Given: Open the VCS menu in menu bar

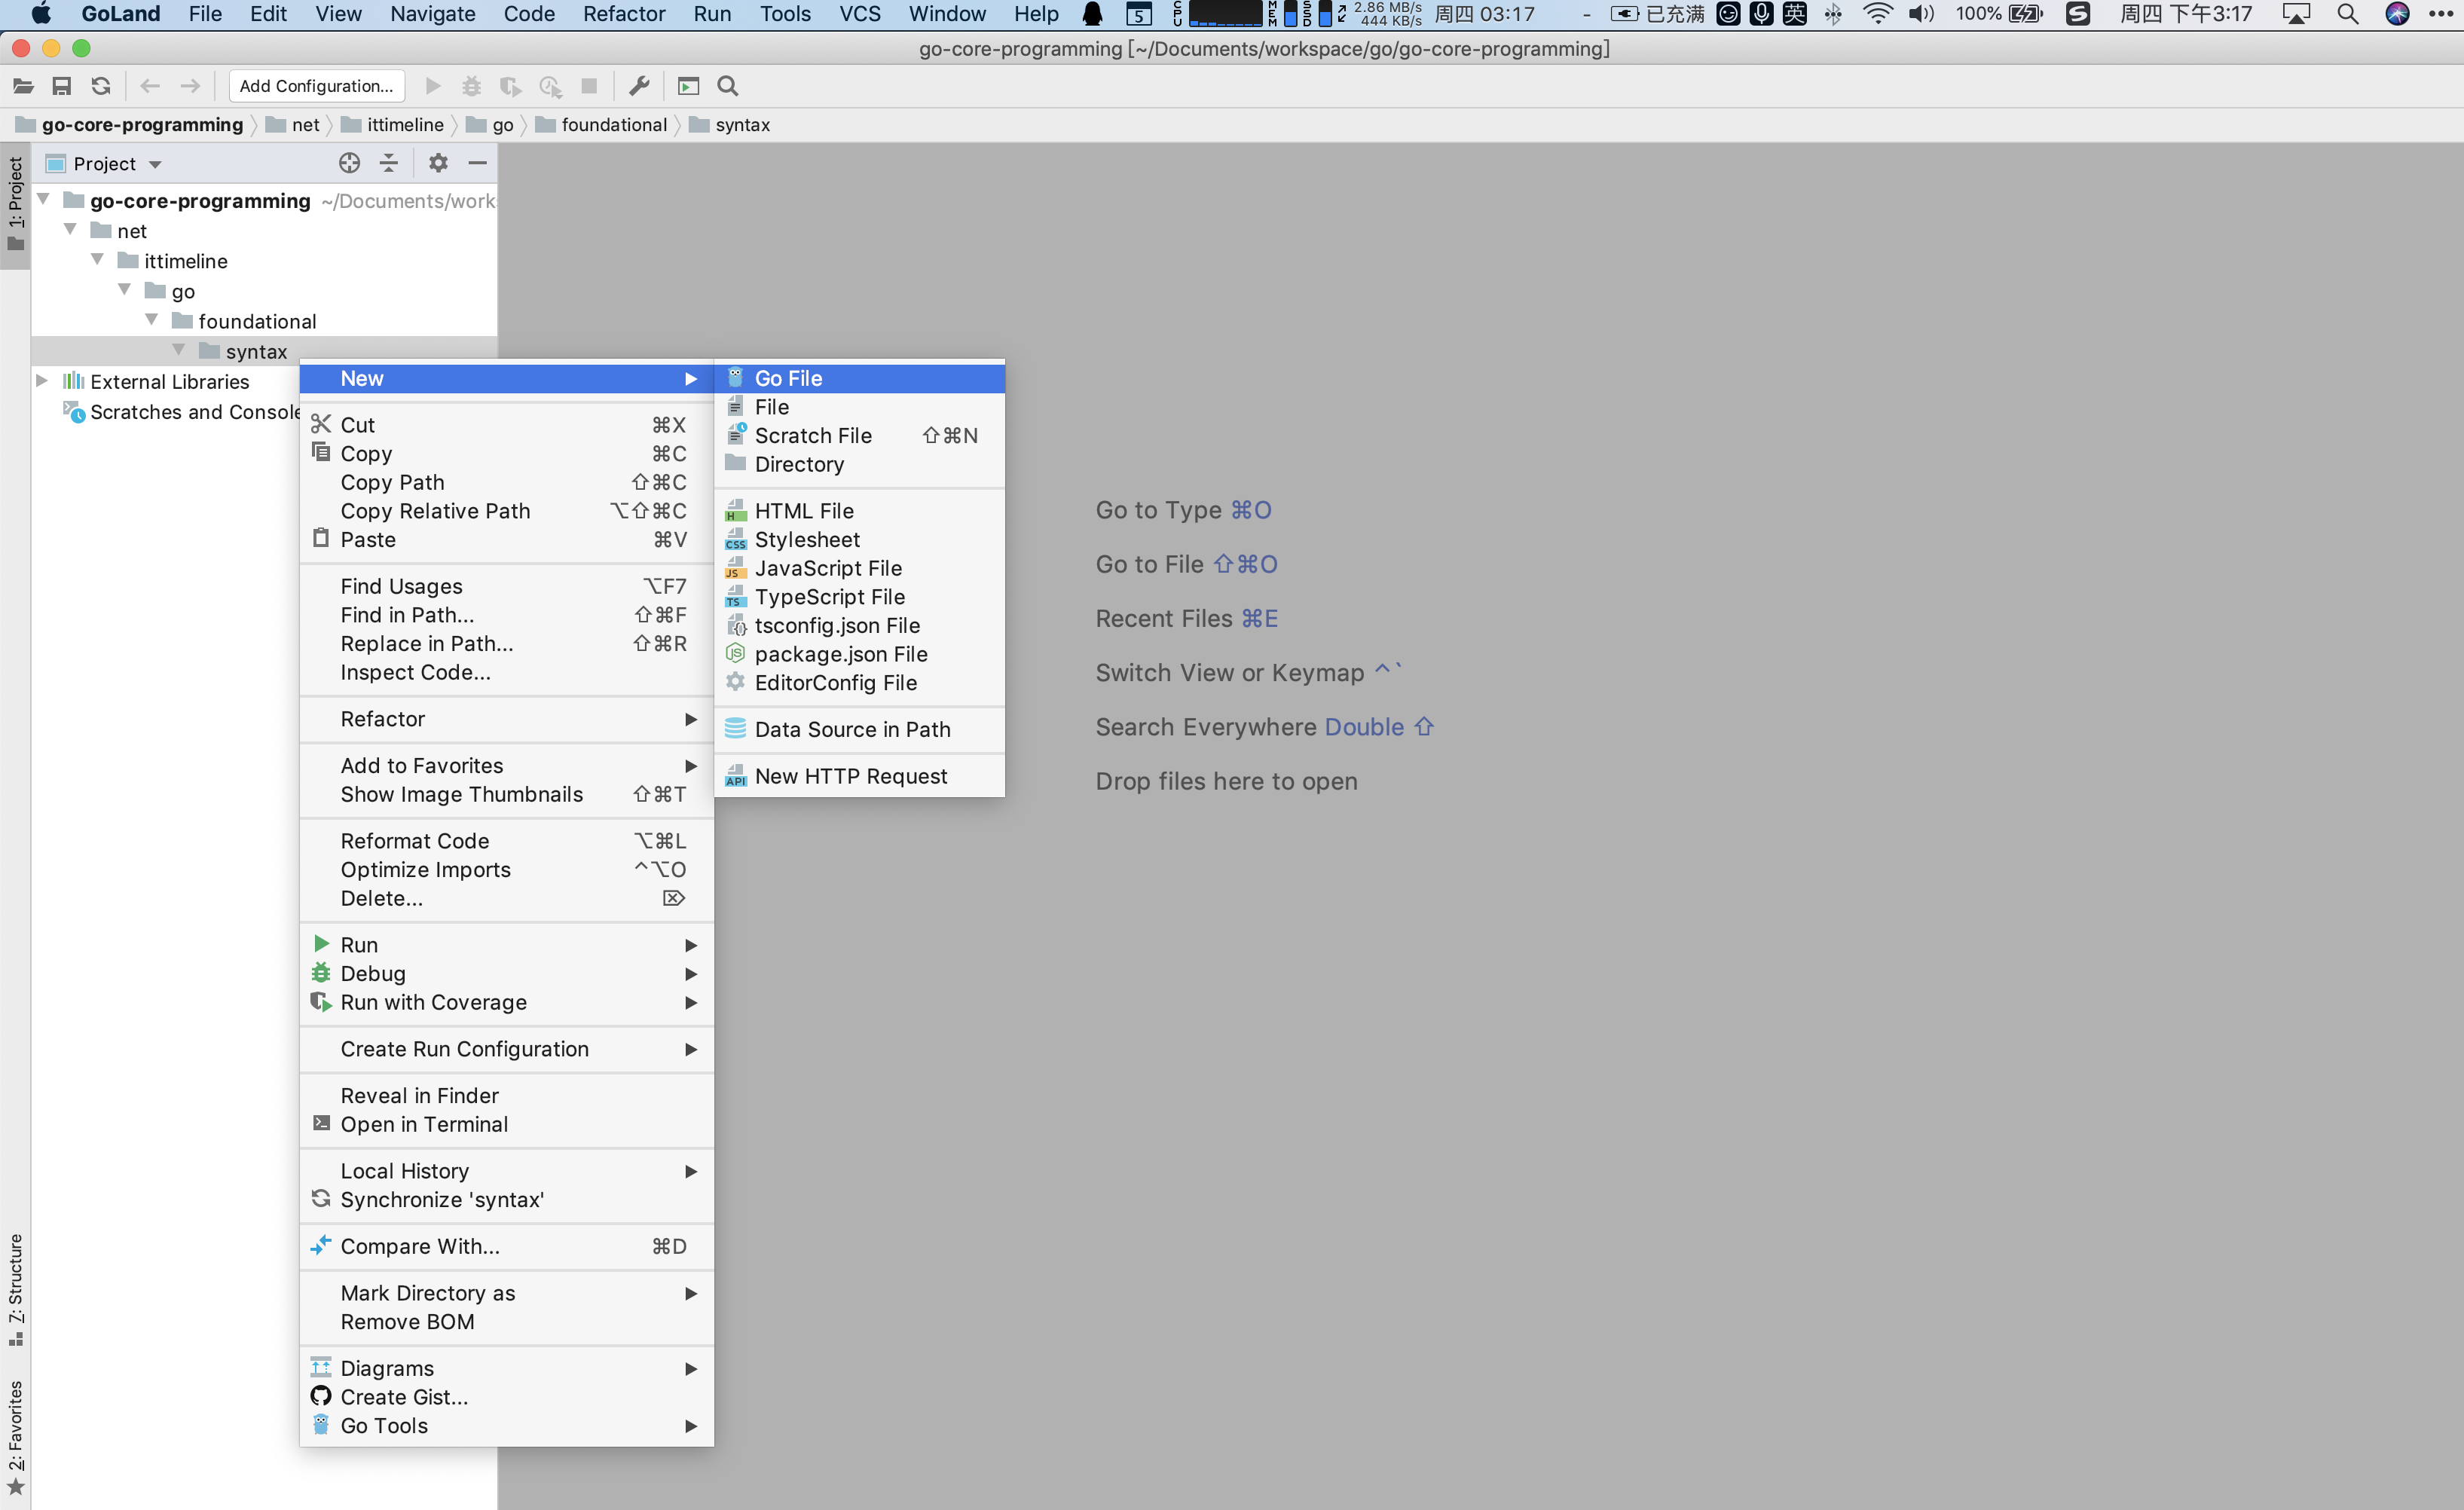Looking at the screenshot, I should [860, 14].
